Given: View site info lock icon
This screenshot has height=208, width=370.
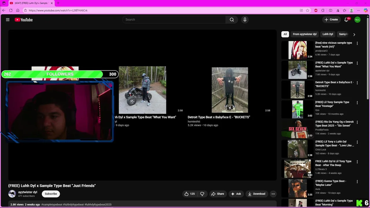Looking at the screenshot, I should (x=25, y=10).
